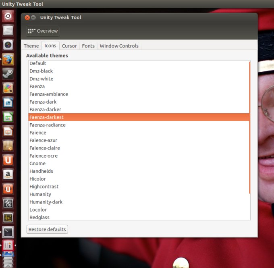Choose the Humanity-dark icon theme
This screenshot has width=274, height=268.
point(46,202)
